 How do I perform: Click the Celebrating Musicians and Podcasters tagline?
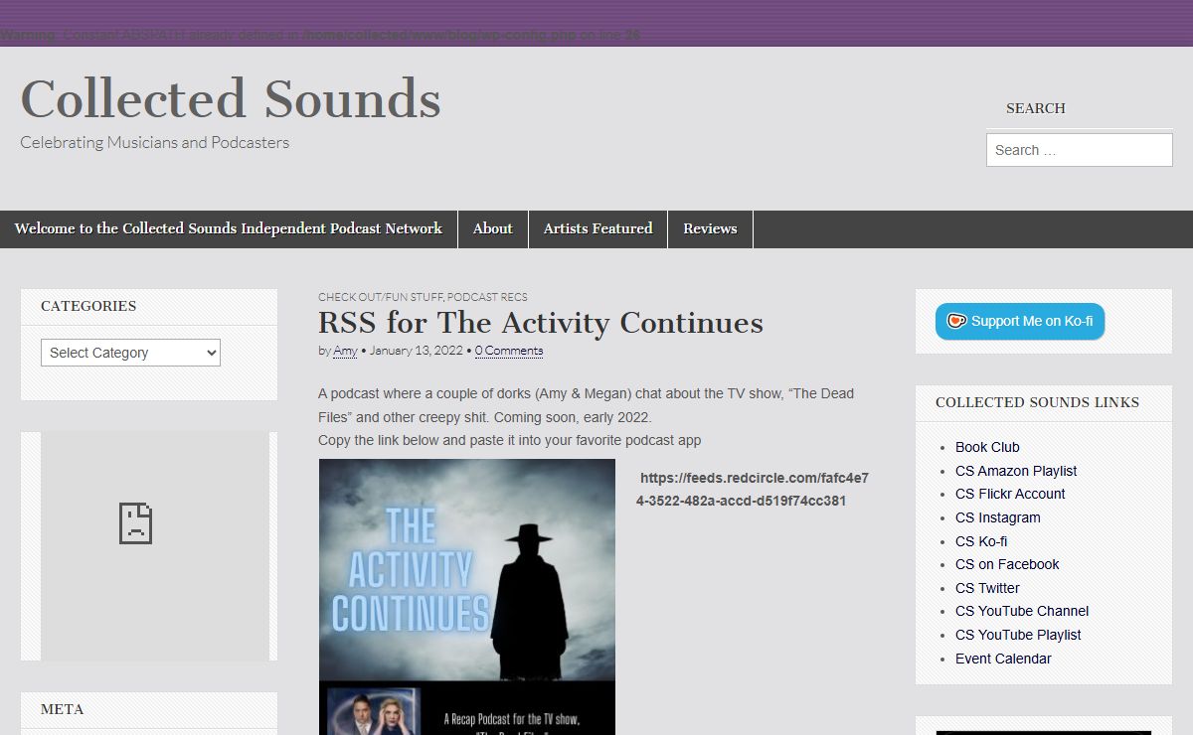click(154, 142)
